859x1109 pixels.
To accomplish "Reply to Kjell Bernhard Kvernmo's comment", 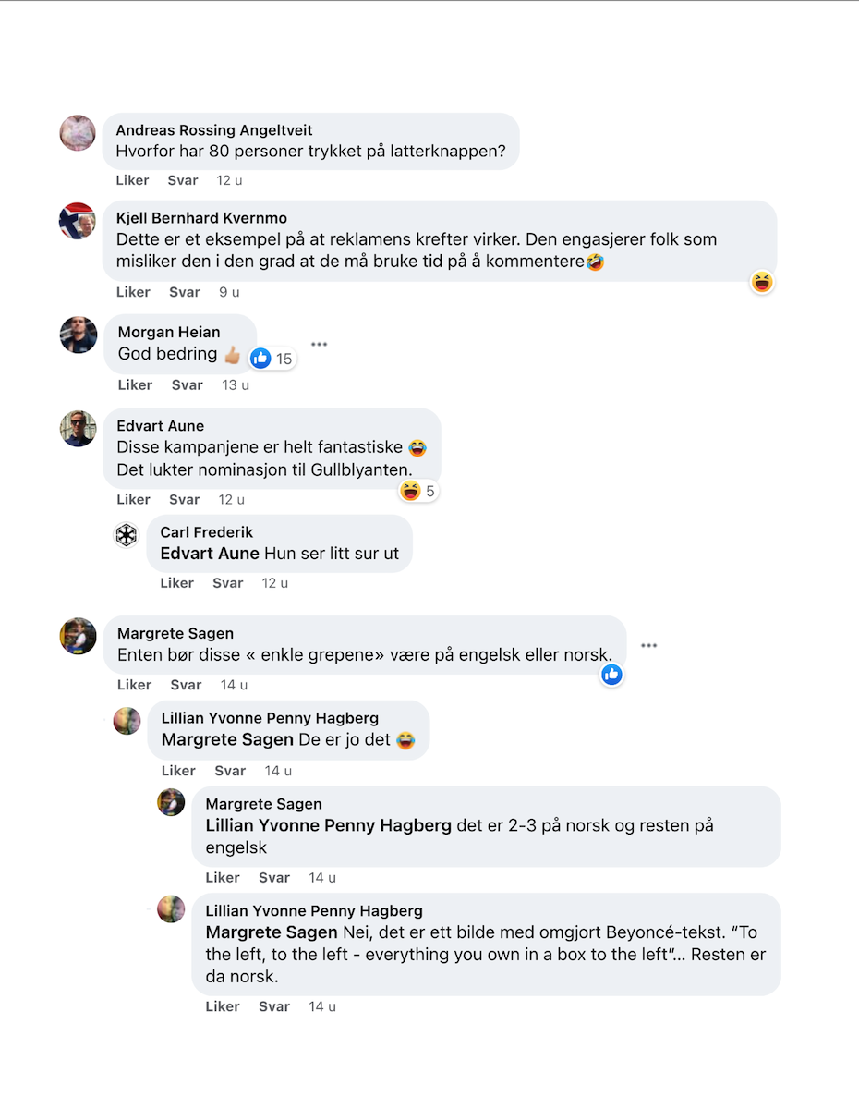I will (185, 292).
